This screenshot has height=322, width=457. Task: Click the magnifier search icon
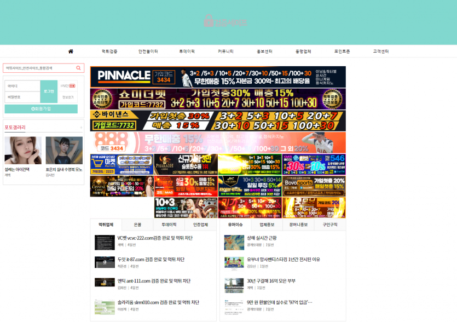[x=78, y=68]
